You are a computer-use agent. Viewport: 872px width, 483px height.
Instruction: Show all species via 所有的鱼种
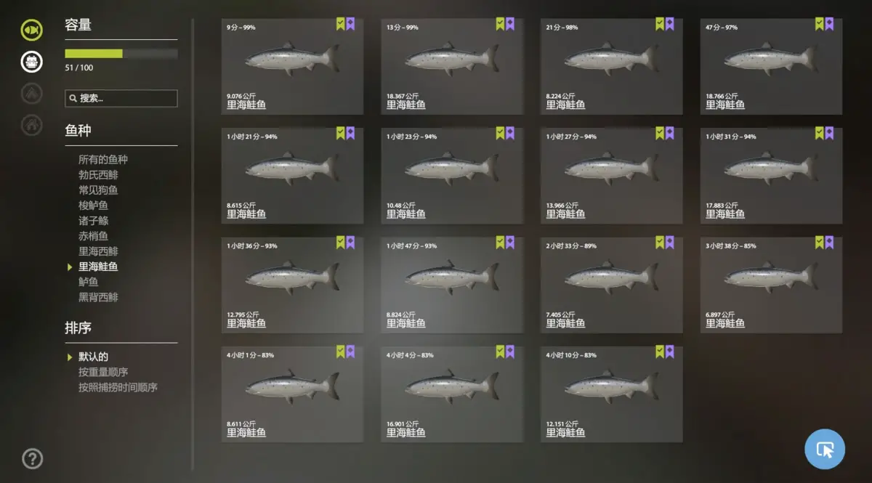pyautogui.click(x=103, y=159)
